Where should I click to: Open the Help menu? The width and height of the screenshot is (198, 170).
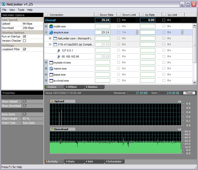[x=30, y=10]
